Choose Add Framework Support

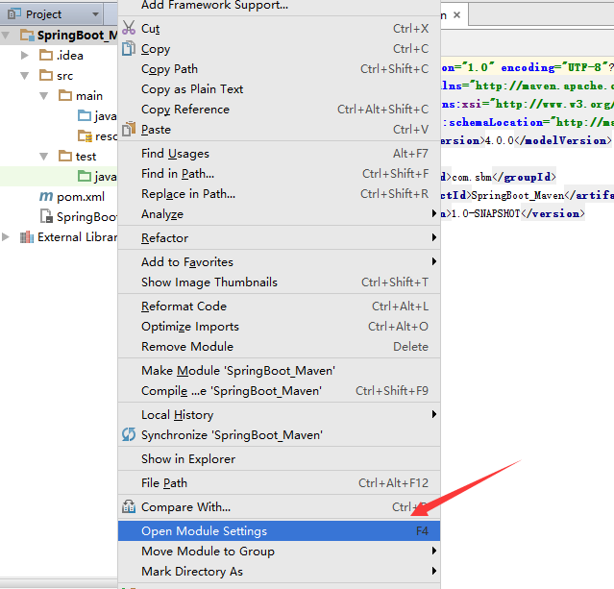tap(279, 6)
